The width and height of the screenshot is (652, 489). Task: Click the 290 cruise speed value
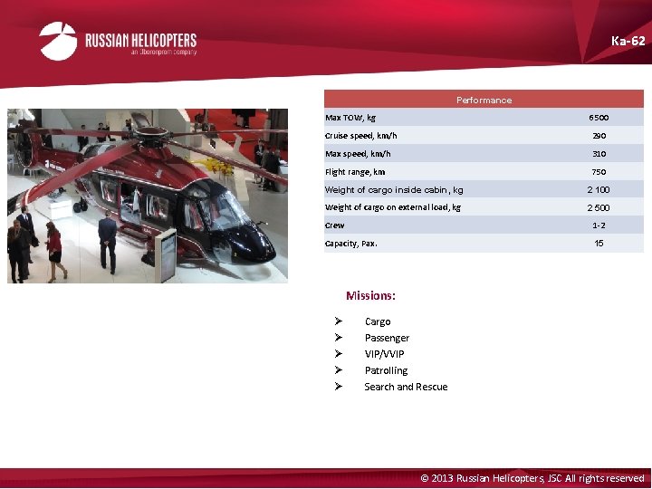coord(599,136)
